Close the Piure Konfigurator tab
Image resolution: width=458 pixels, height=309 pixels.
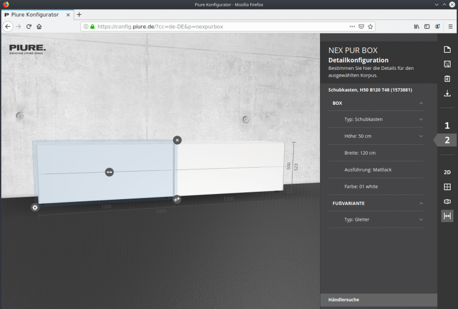click(68, 15)
